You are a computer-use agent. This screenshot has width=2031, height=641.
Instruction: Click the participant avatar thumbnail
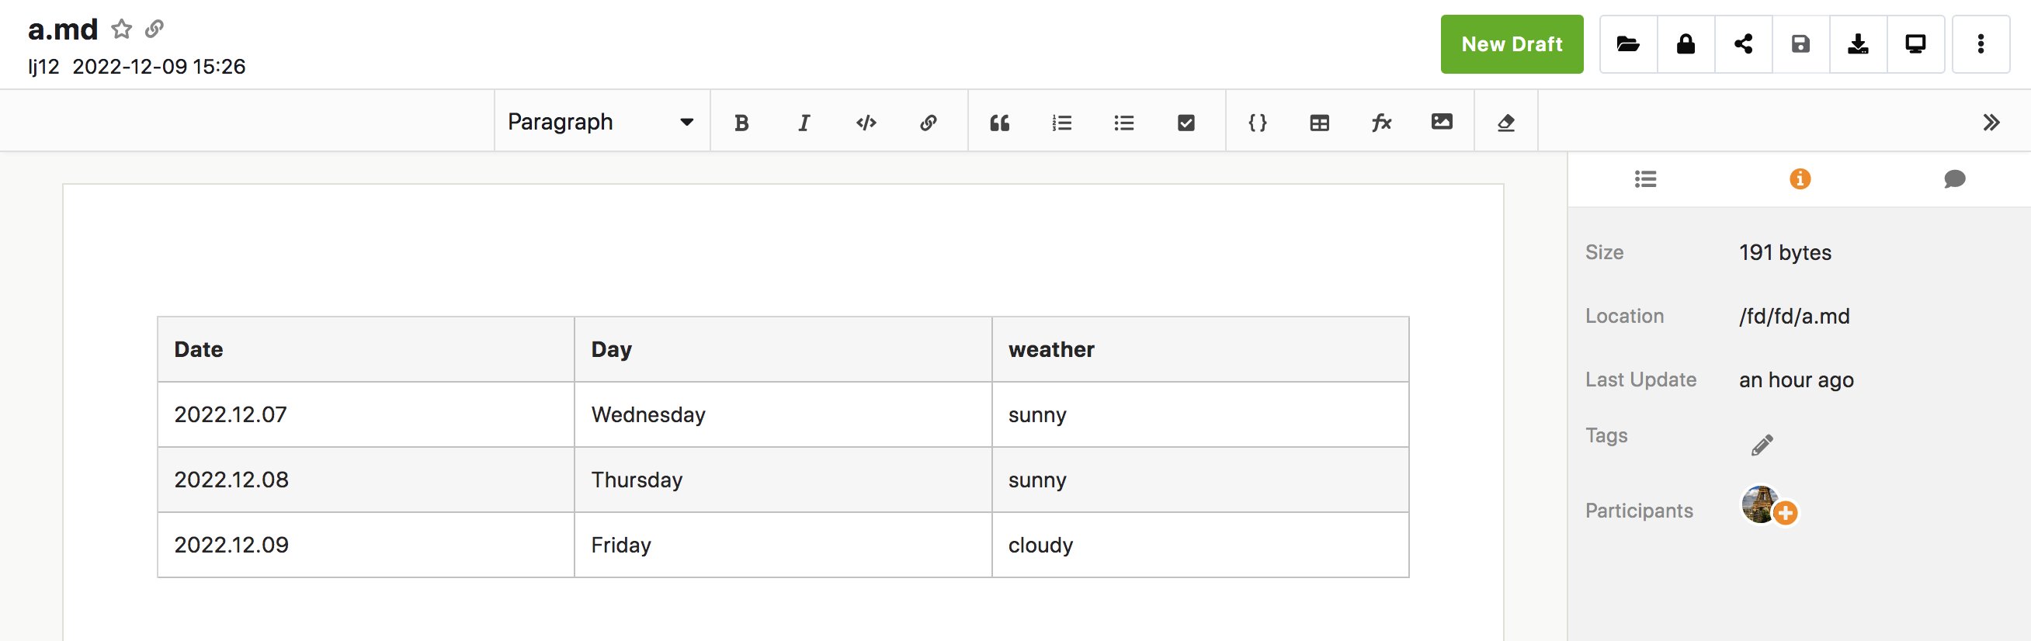coord(1760,504)
